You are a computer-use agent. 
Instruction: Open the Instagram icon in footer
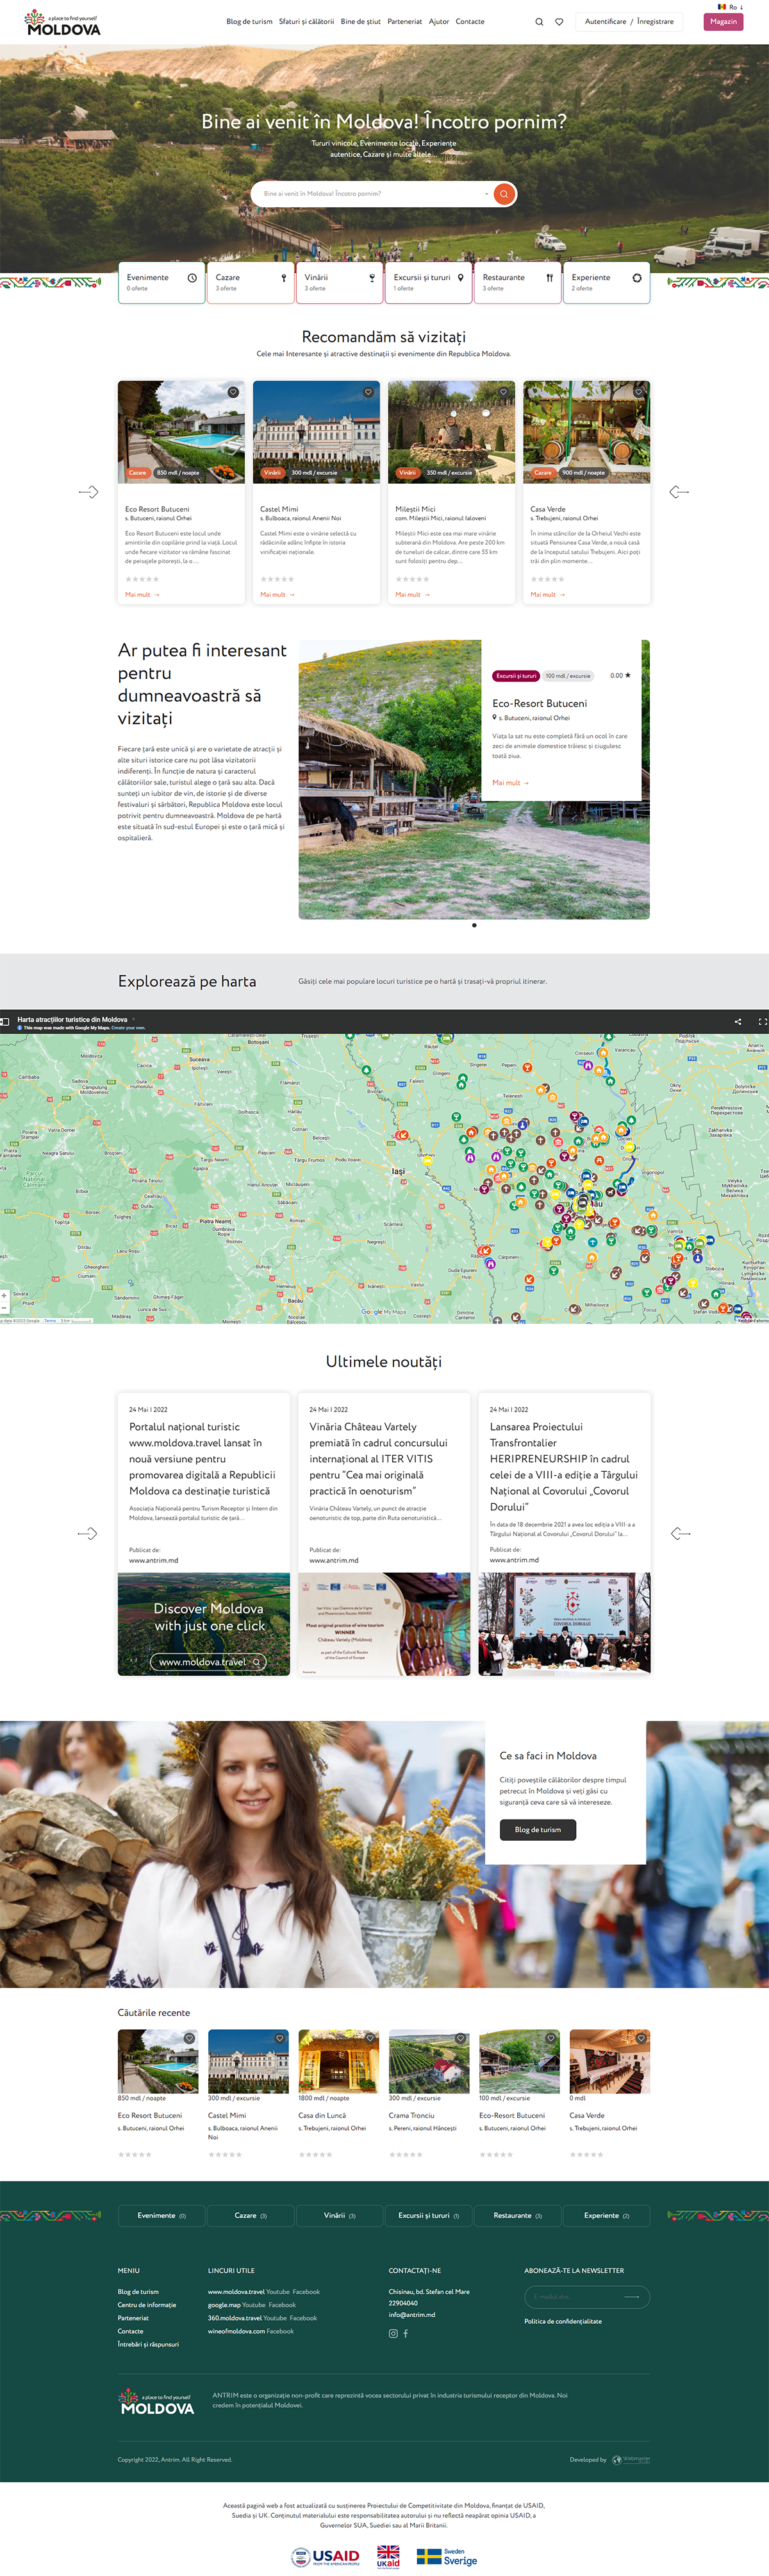(x=392, y=2333)
